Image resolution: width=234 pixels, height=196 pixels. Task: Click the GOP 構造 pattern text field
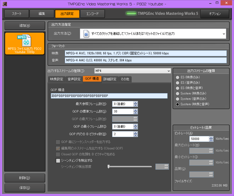tap(109, 96)
